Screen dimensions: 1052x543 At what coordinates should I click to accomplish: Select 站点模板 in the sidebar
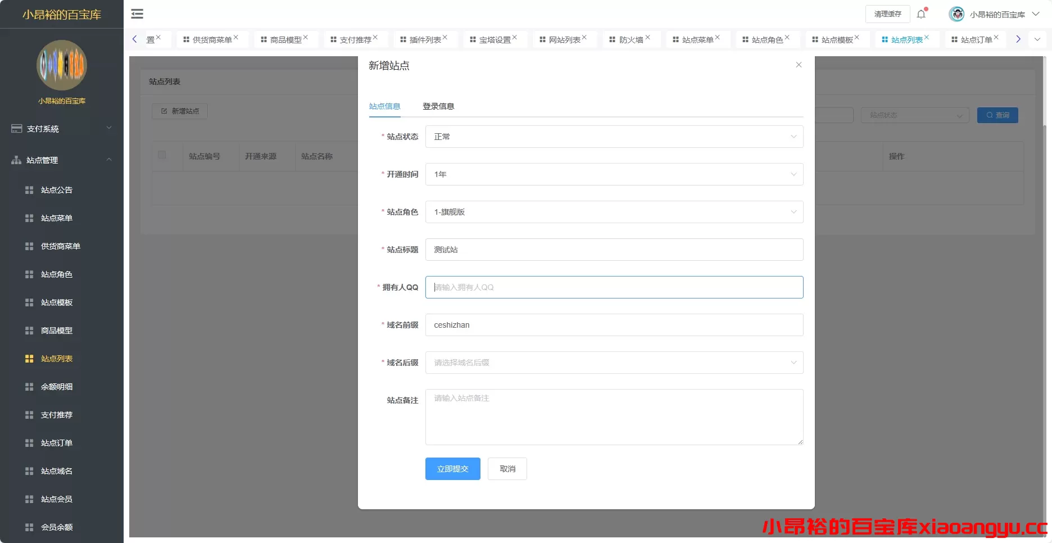point(57,302)
